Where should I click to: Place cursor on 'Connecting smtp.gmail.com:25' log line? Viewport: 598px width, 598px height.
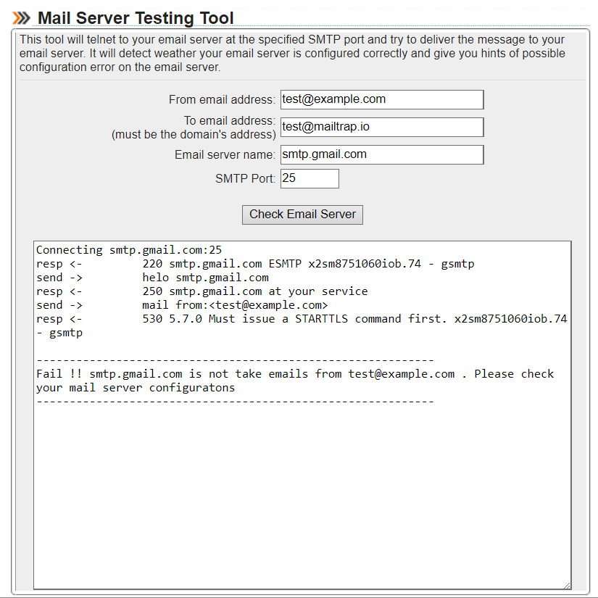click(129, 250)
